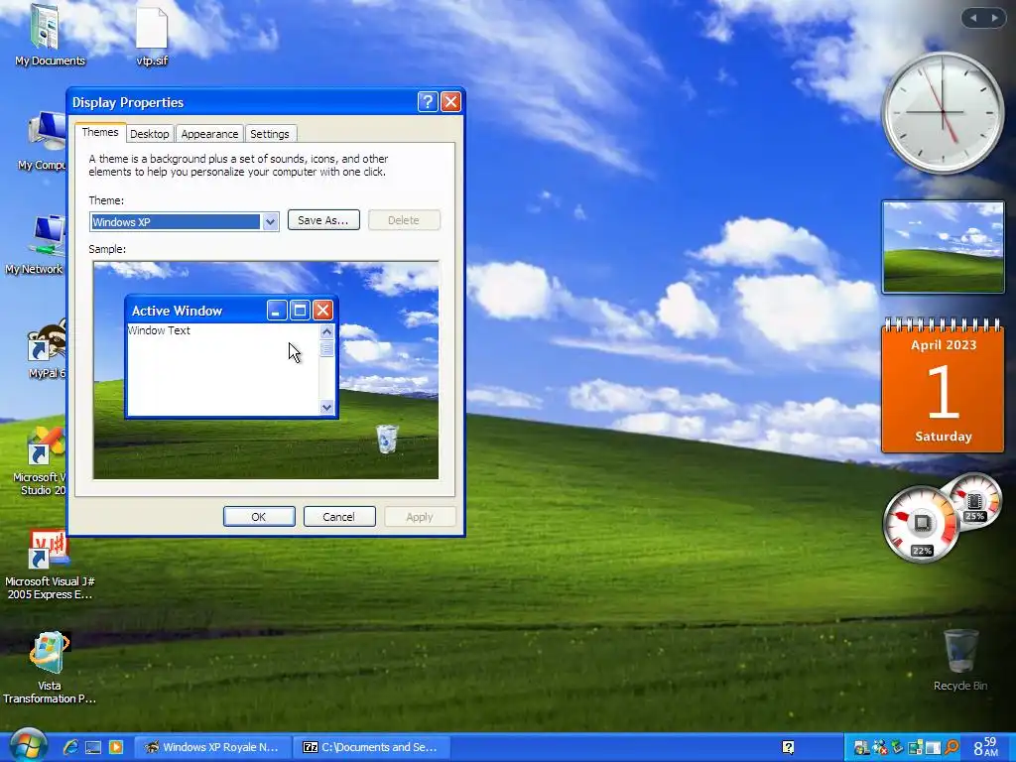Click Show Desktop quick launch icon
The height and width of the screenshot is (762, 1016).
point(92,747)
